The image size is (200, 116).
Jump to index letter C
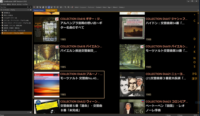[194, 21]
